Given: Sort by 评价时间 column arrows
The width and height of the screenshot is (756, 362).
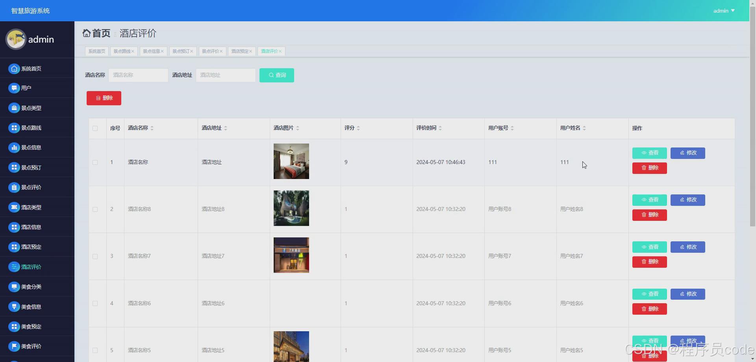Looking at the screenshot, I should pos(440,128).
